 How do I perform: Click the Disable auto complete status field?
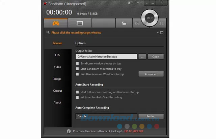coord(106,116)
